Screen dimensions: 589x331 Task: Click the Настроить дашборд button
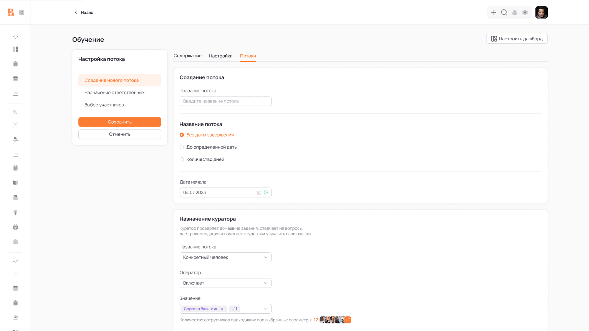coord(517,39)
